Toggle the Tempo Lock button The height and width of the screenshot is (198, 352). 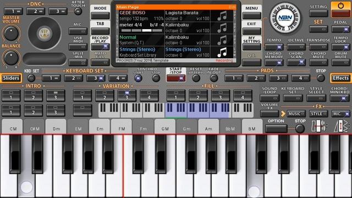340,47
